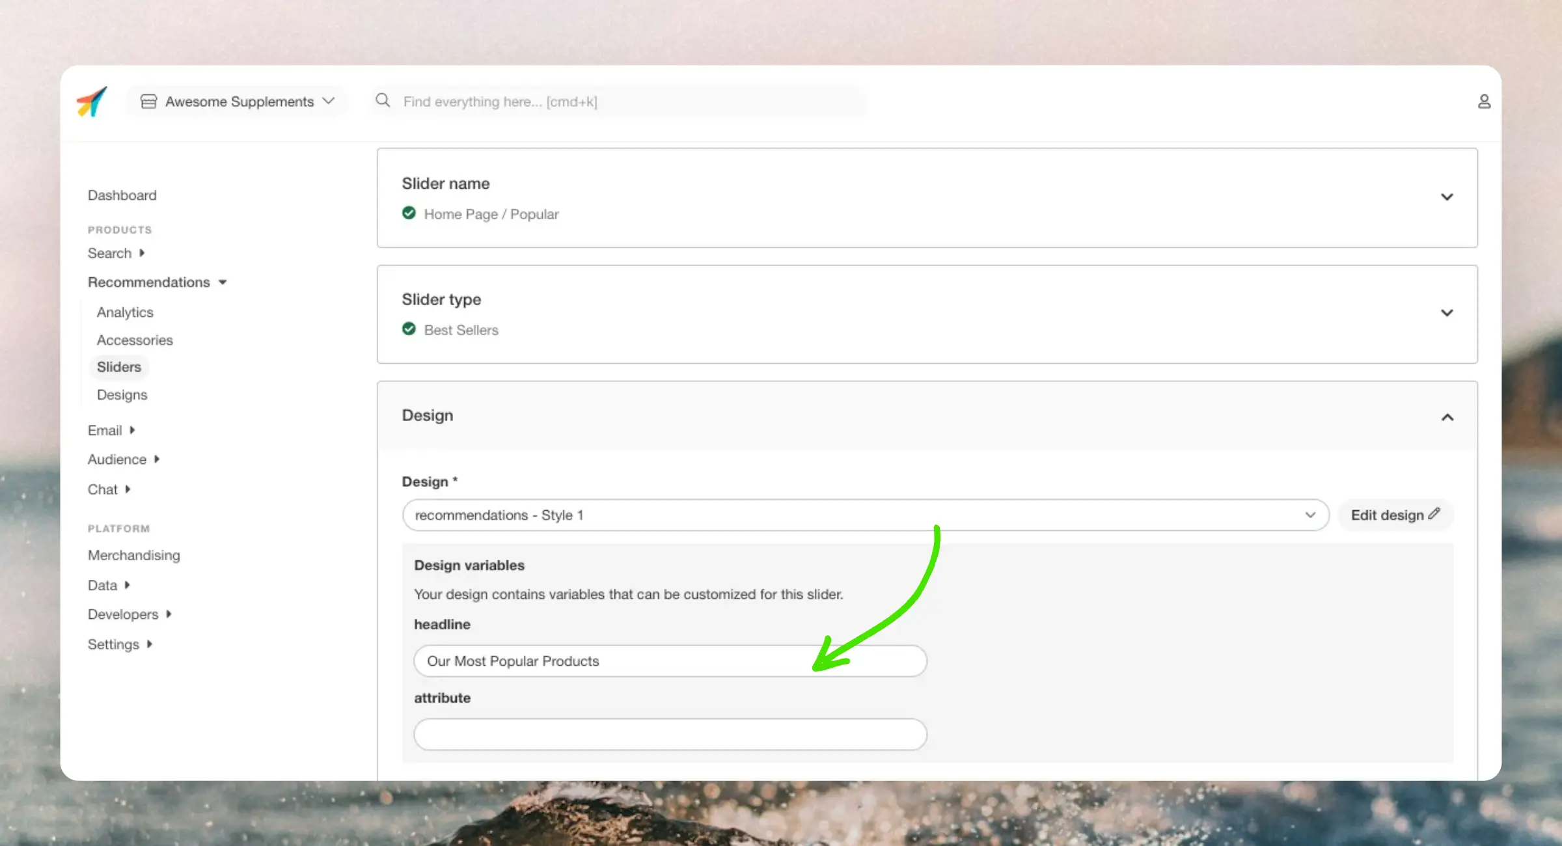Screen dimensions: 1562x846
Task: Open the Awesome Supplements store switcher
Action: (x=238, y=102)
